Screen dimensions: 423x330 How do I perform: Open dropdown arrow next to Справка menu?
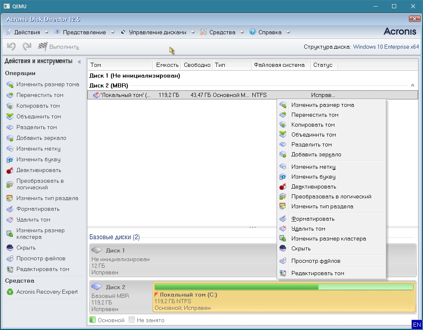tap(288, 32)
